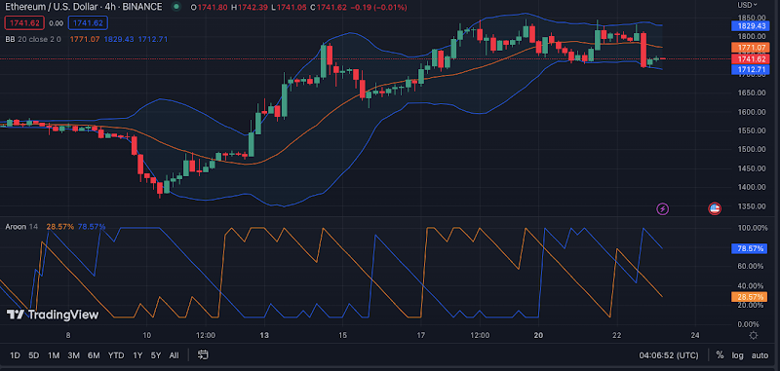
Task: Open chart settings gear icon
Action: [x=753, y=335]
